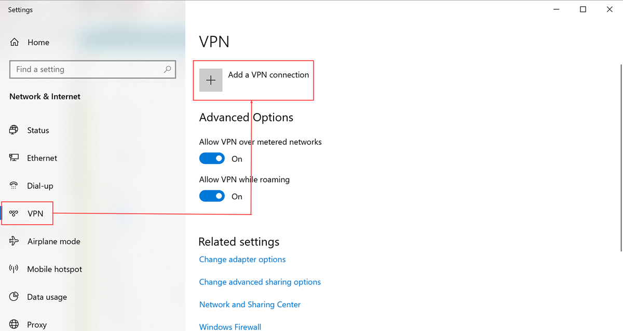Viewport: 623px width, 331px height.
Task: Click the vertical scrollbar on the right
Action: 620,156
